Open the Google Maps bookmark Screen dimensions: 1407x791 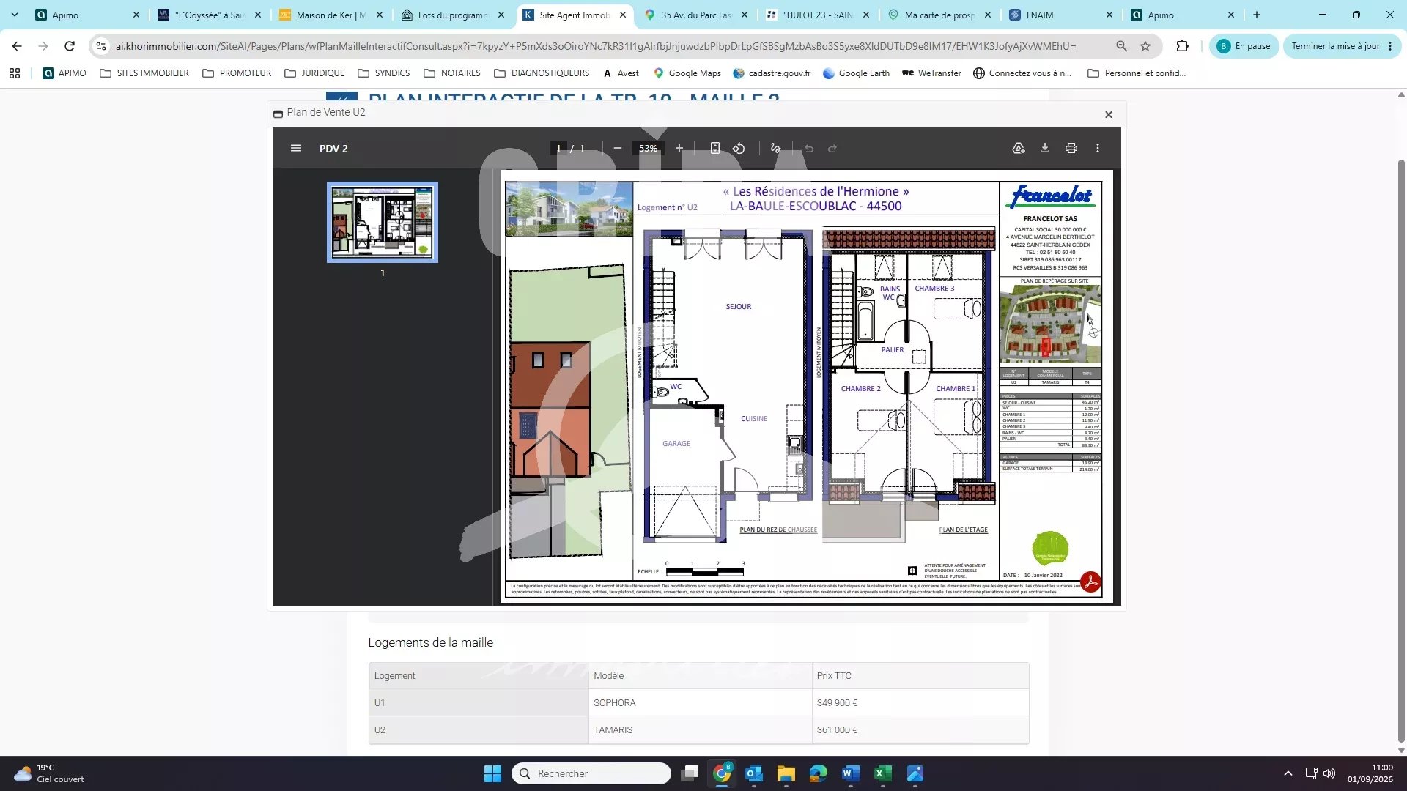tap(687, 73)
